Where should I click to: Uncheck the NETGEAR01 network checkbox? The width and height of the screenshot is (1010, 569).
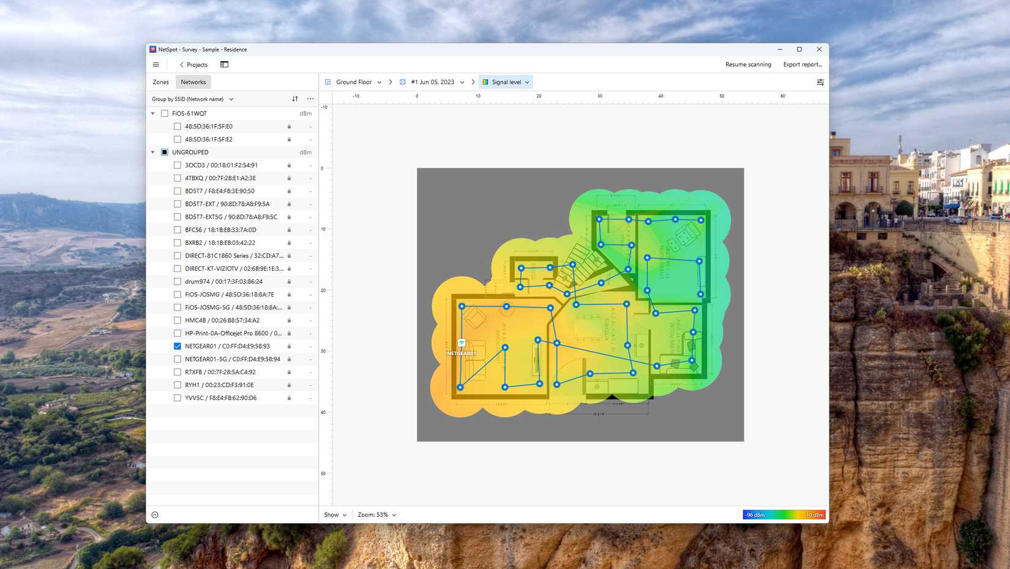point(178,346)
